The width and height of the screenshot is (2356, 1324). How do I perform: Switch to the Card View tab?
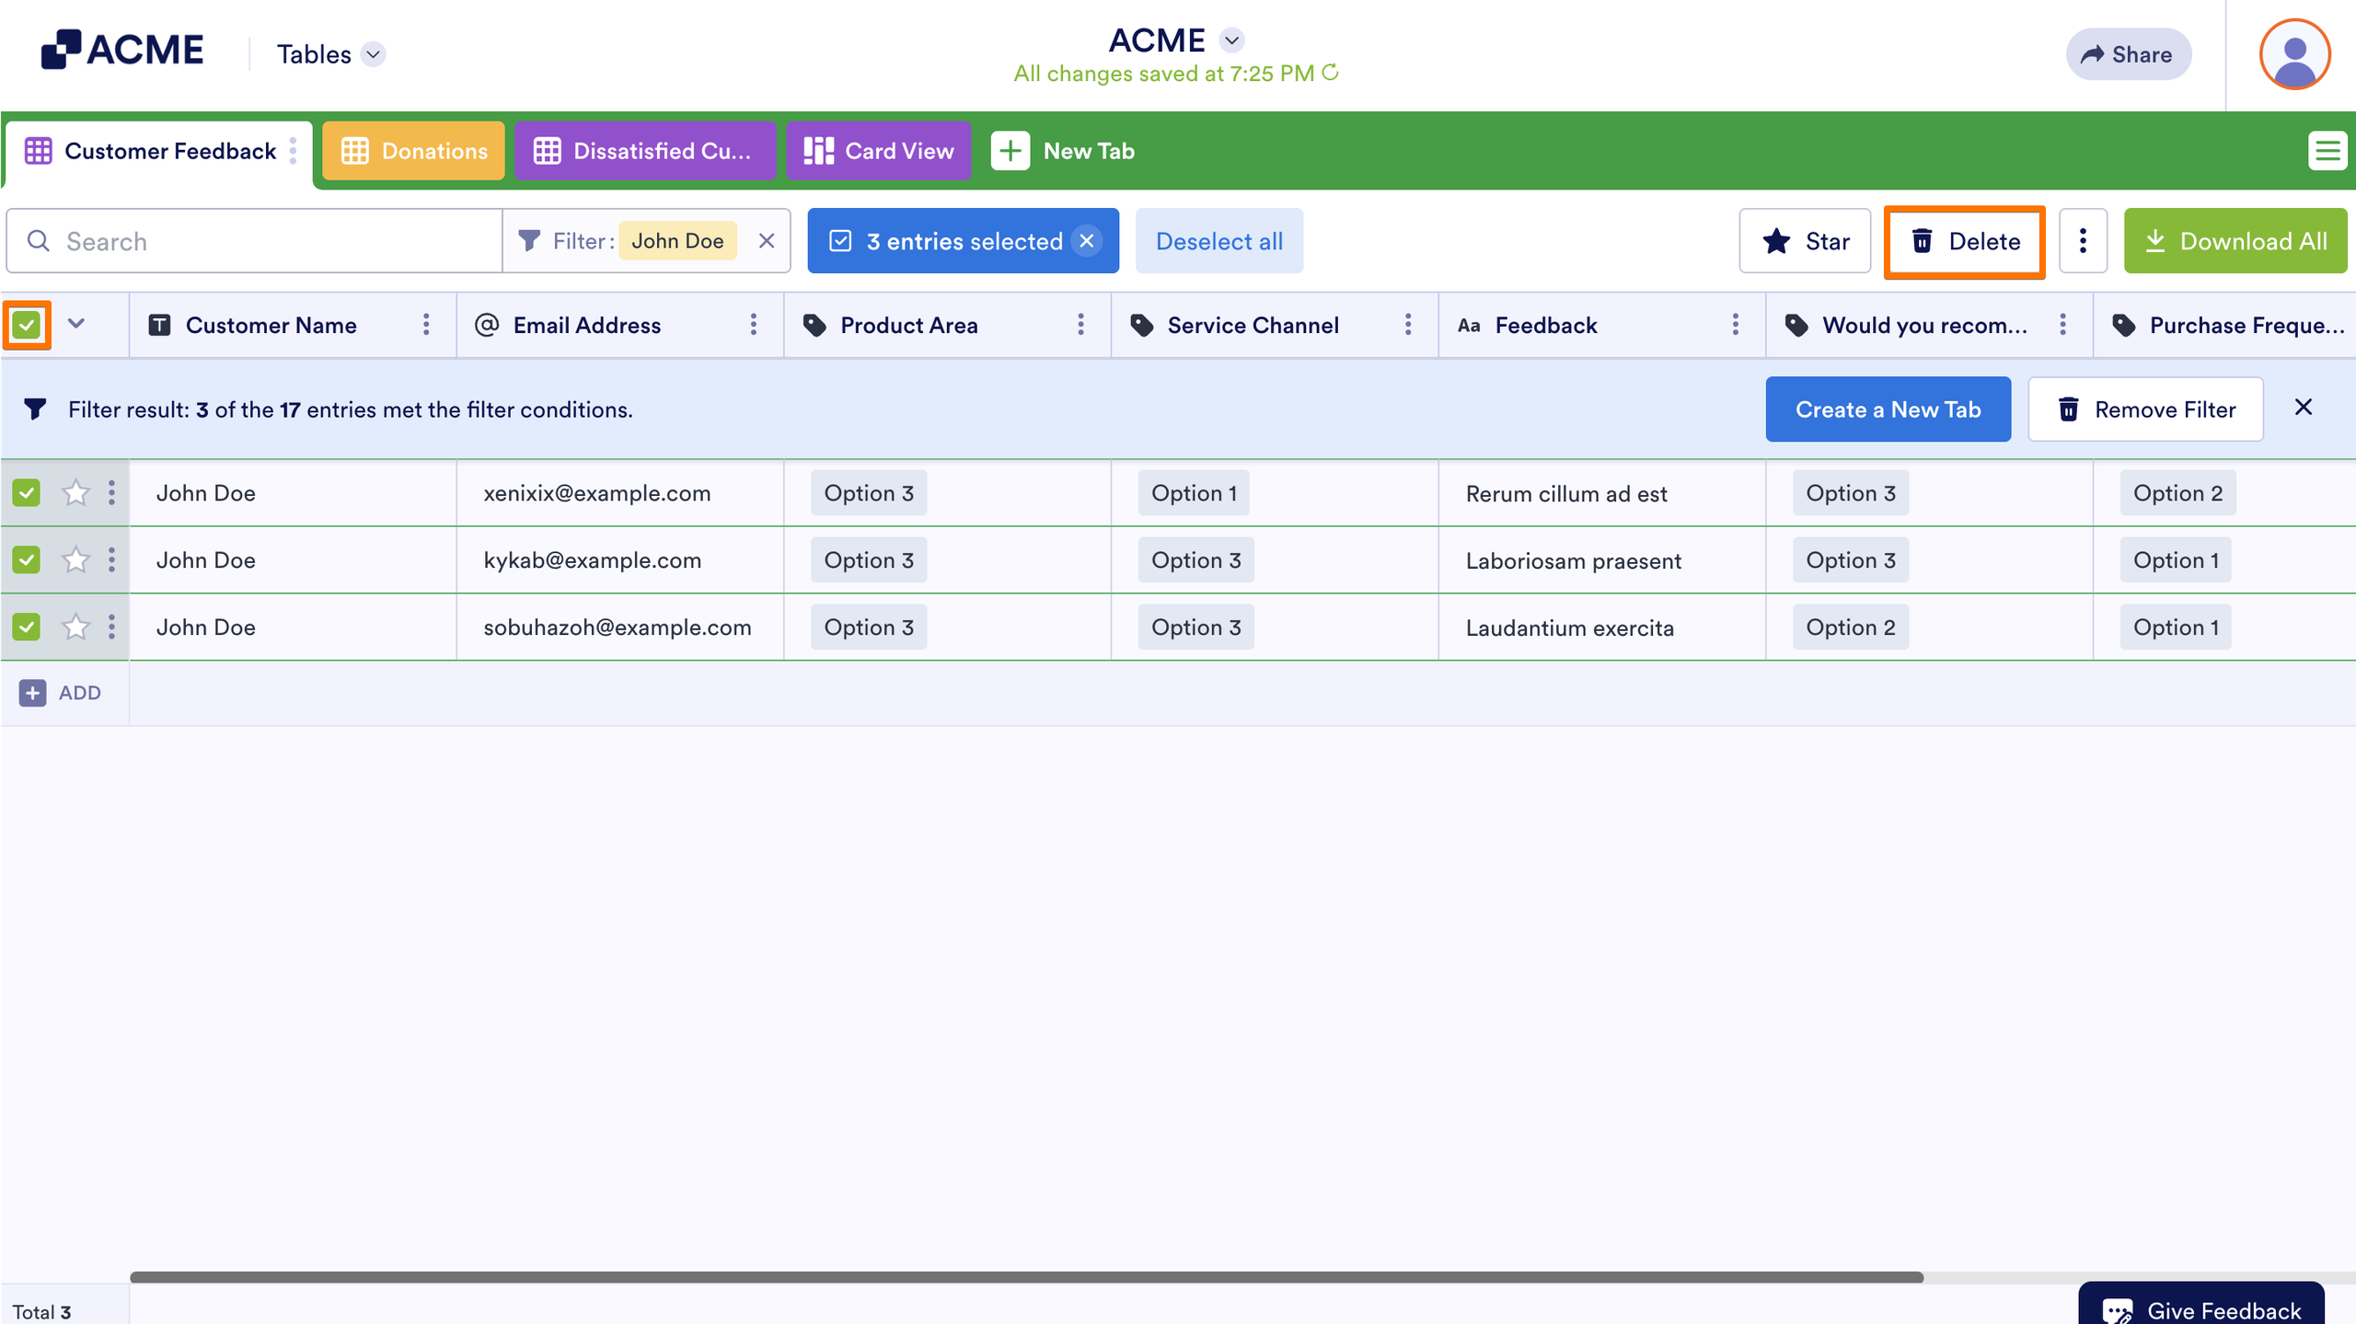(x=879, y=151)
